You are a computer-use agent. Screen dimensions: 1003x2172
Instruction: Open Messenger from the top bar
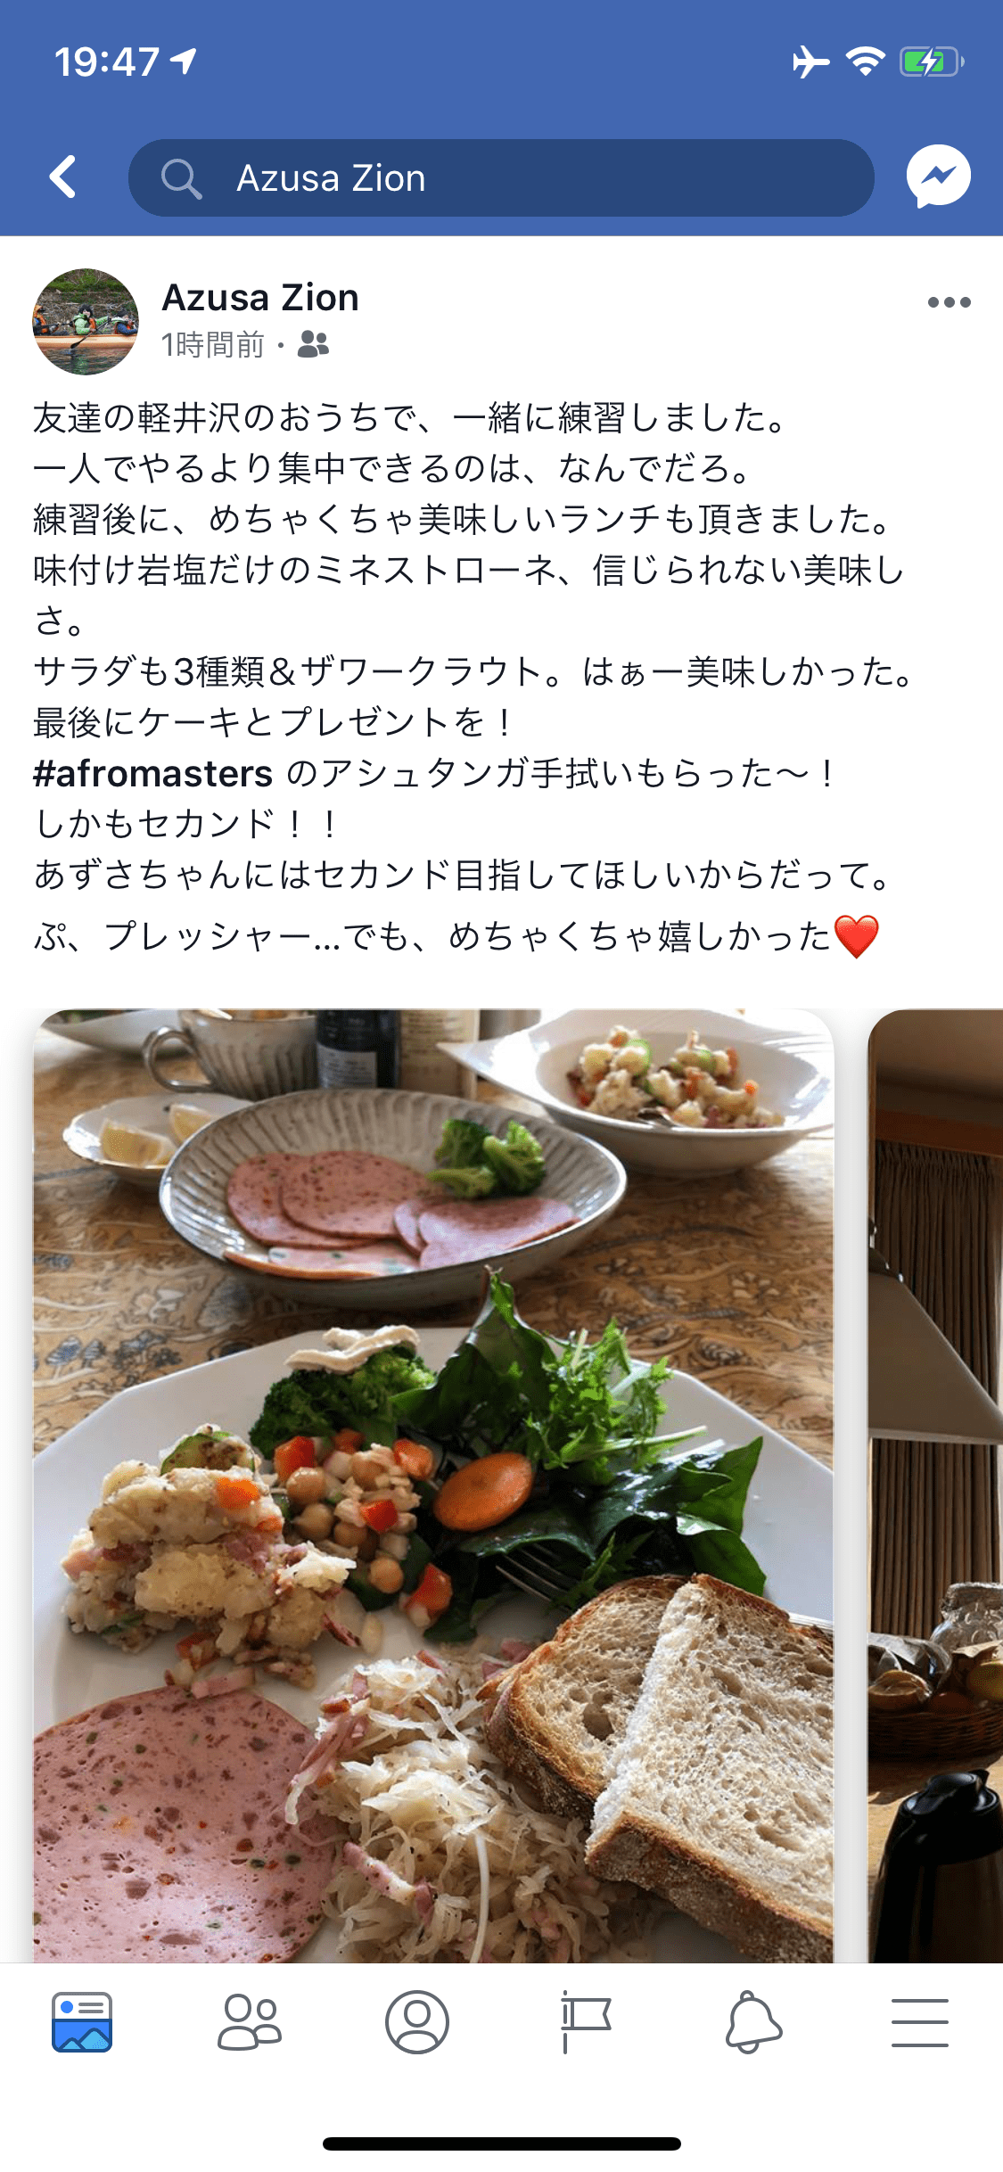pos(938,177)
